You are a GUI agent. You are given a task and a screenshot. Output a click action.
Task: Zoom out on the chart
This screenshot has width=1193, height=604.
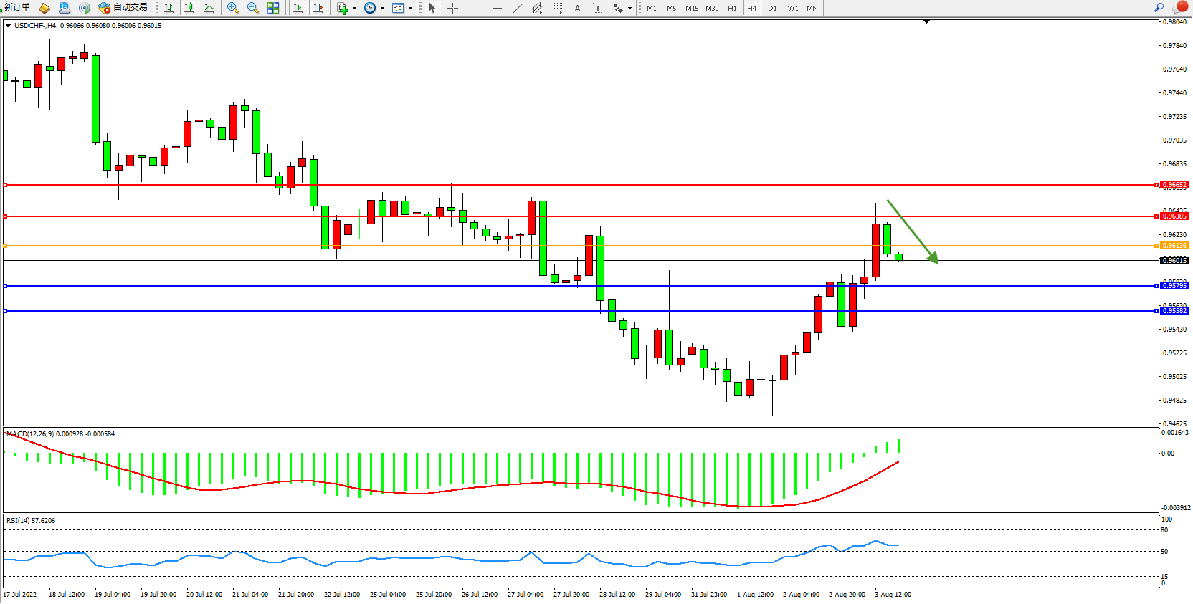pyautogui.click(x=253, y=8)
